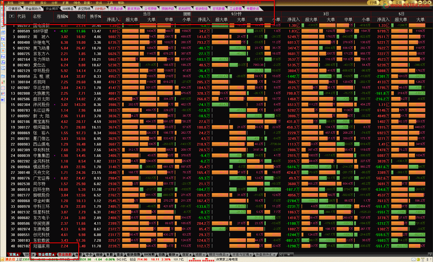Image resolution: width=433 pixels, height=262 pixels.
Task: Click the stock code 002403
Action: click(24, 65)
